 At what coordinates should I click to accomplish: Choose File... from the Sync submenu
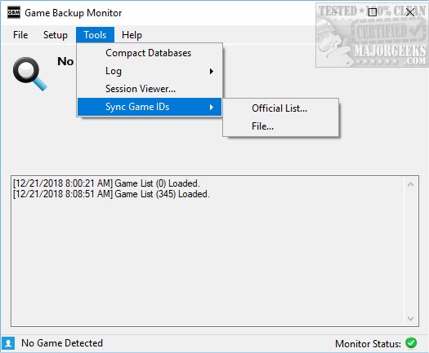pyautogui.click(x=281, y=126)
